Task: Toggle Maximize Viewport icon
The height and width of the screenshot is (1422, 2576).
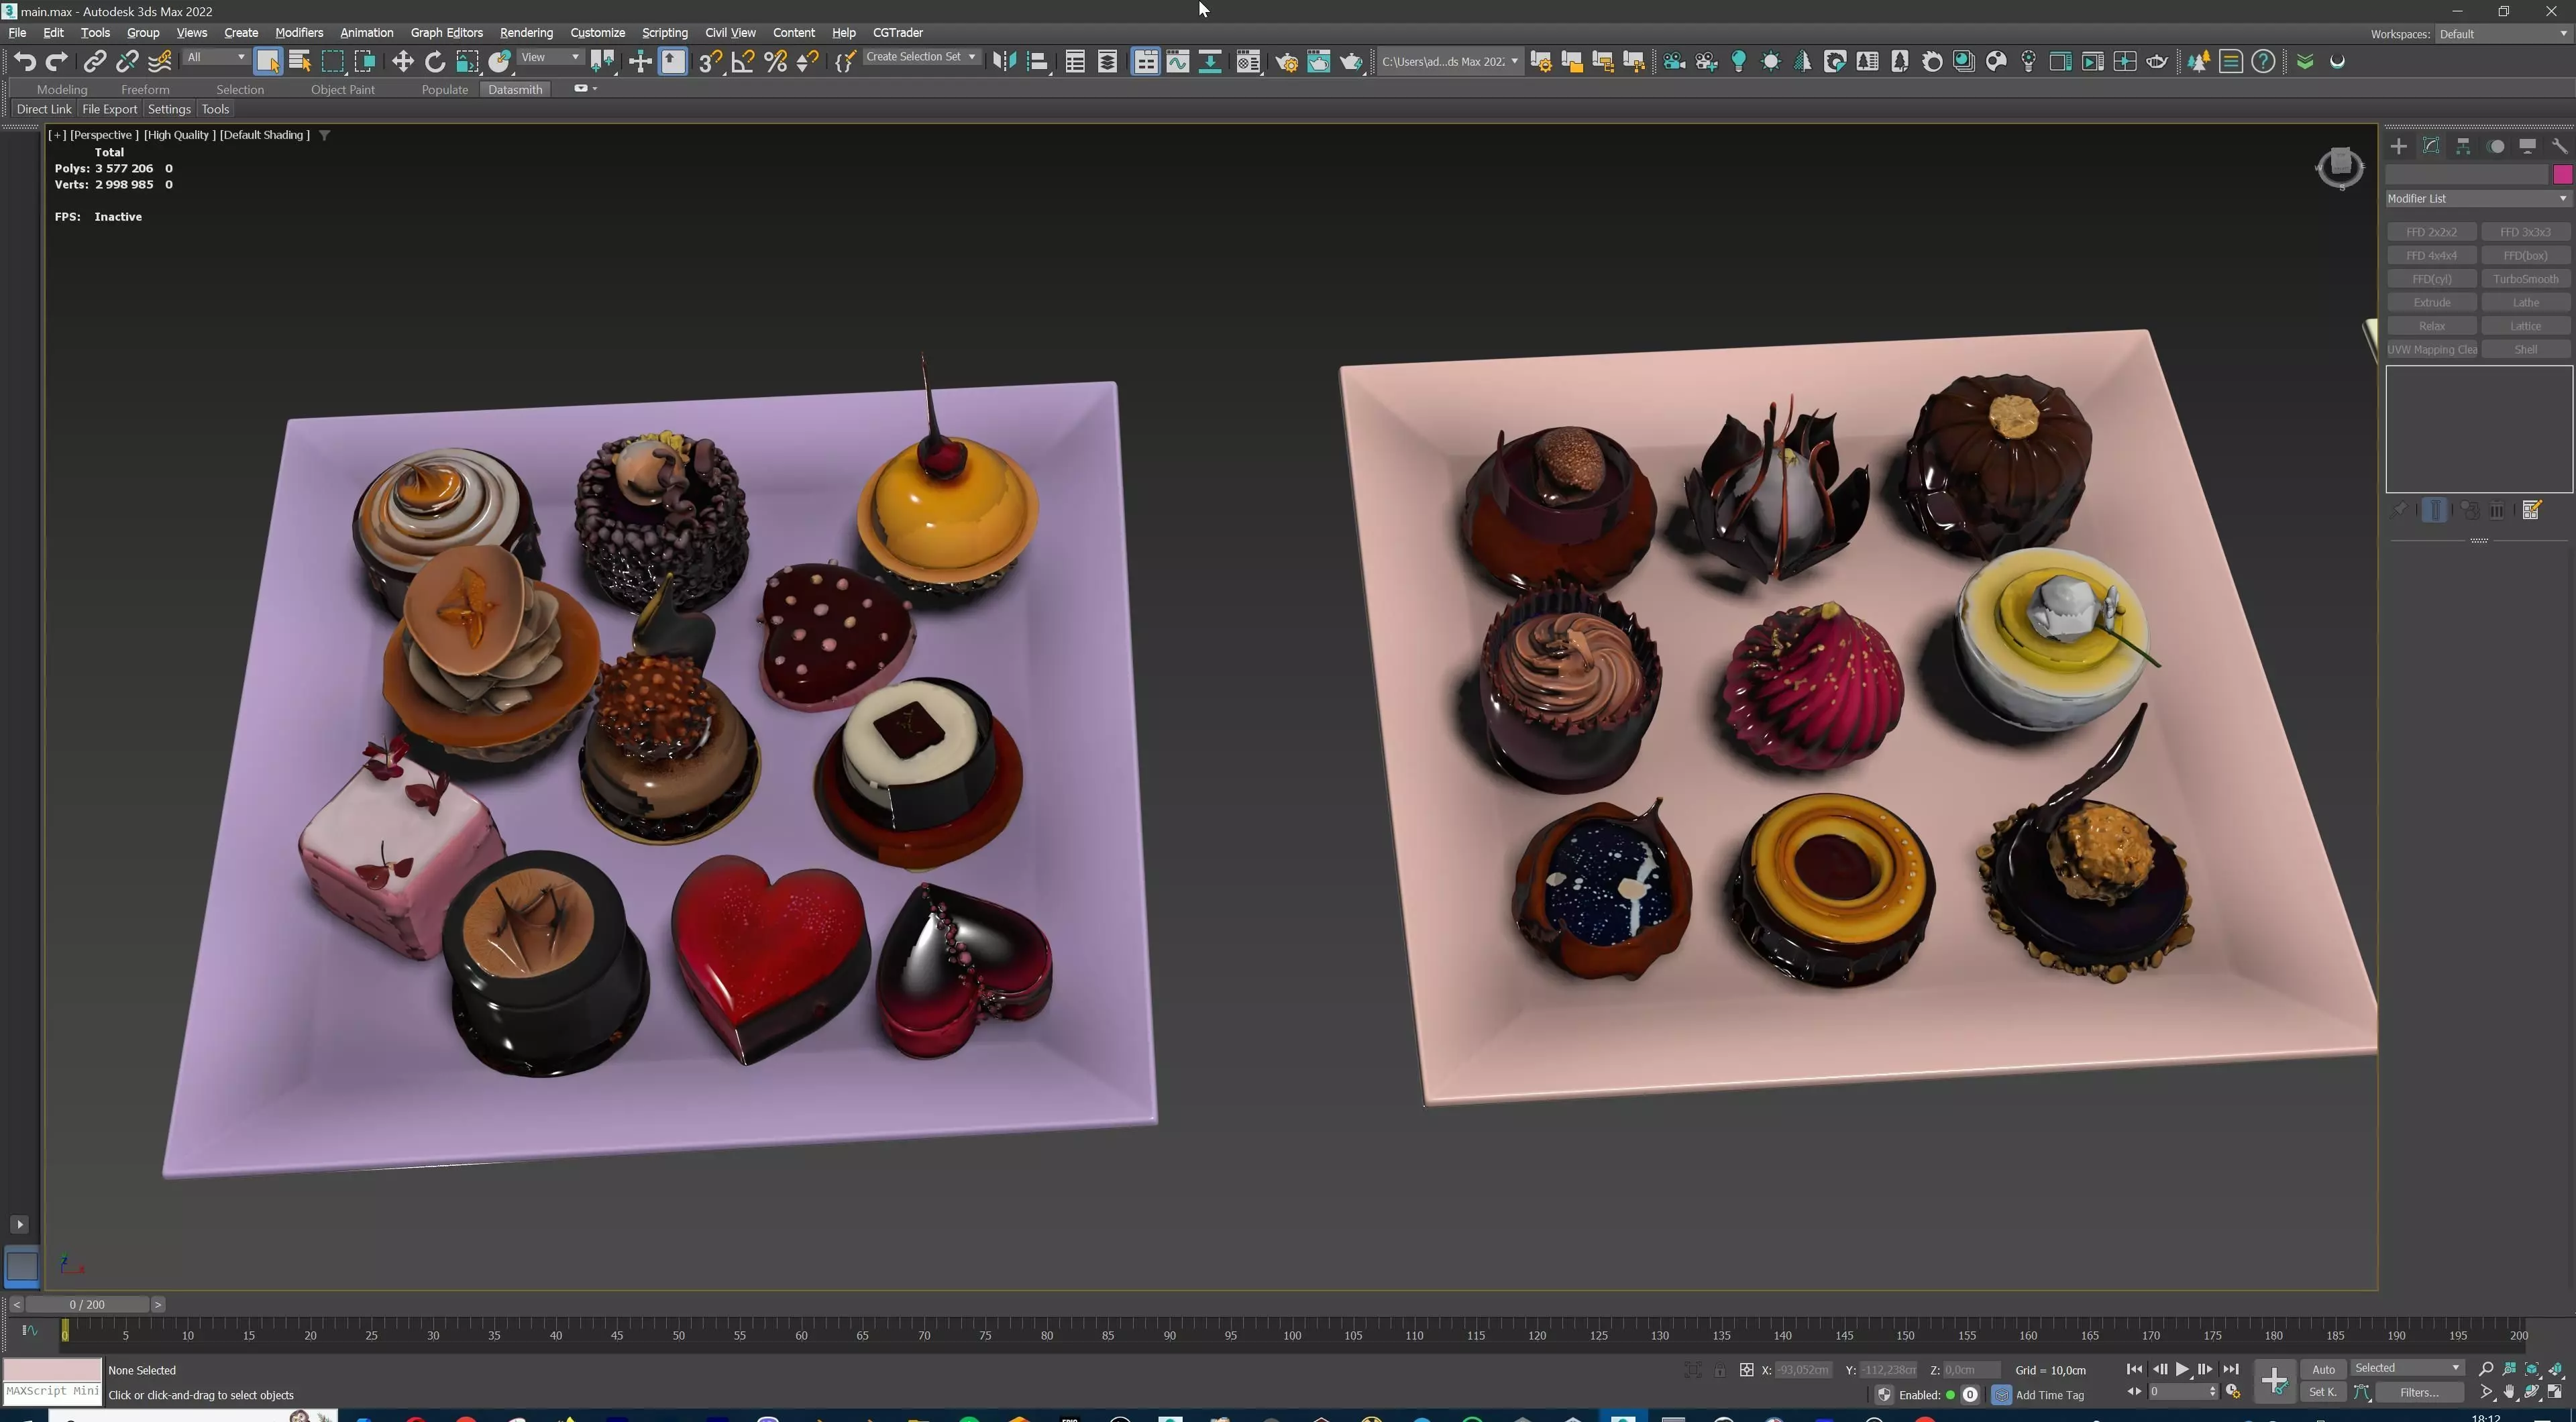Action: [x=2555, y=1392]
